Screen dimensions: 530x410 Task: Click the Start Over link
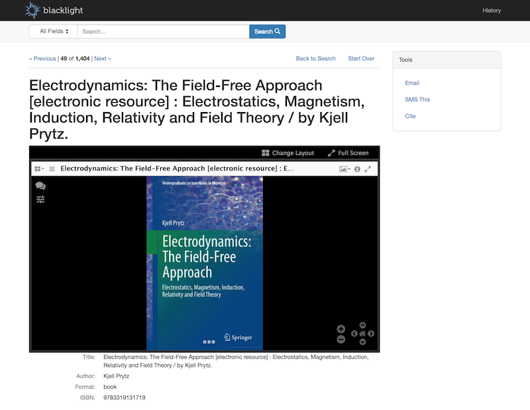[361, 58]
